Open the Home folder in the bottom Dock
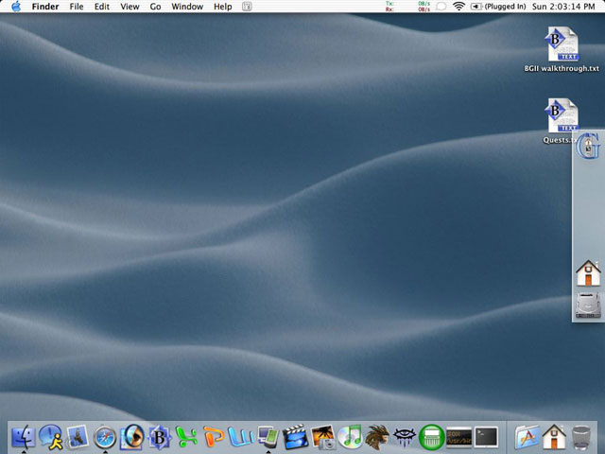Screen dimensions: 605x454 pos(554,437)
